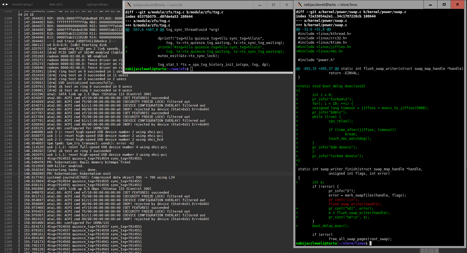467x253 pixels.
Task: Minimize the ~/uwu/zfs terminal window
Action: (260, 5)
